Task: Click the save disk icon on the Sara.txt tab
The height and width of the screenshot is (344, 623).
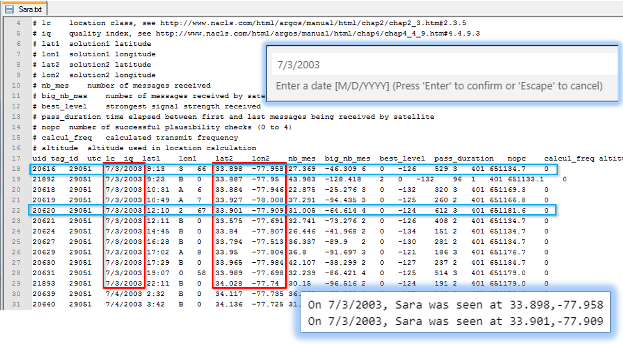Action: [x=9, y=9]
